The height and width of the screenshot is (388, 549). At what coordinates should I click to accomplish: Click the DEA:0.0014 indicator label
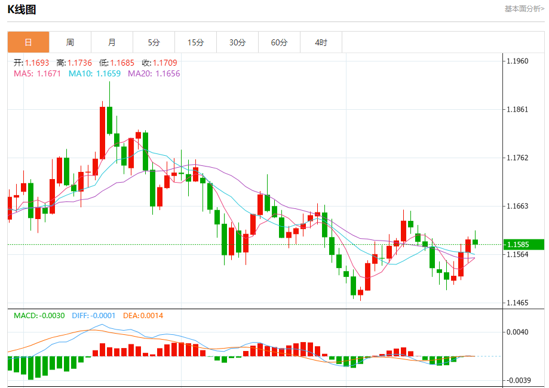point(143,316)
